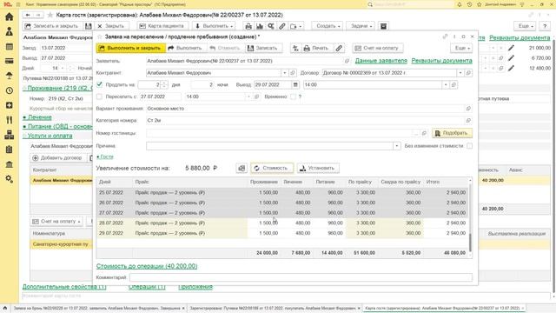
Task: Expand the Задачи dropdown menu
Action: [361, 26]
